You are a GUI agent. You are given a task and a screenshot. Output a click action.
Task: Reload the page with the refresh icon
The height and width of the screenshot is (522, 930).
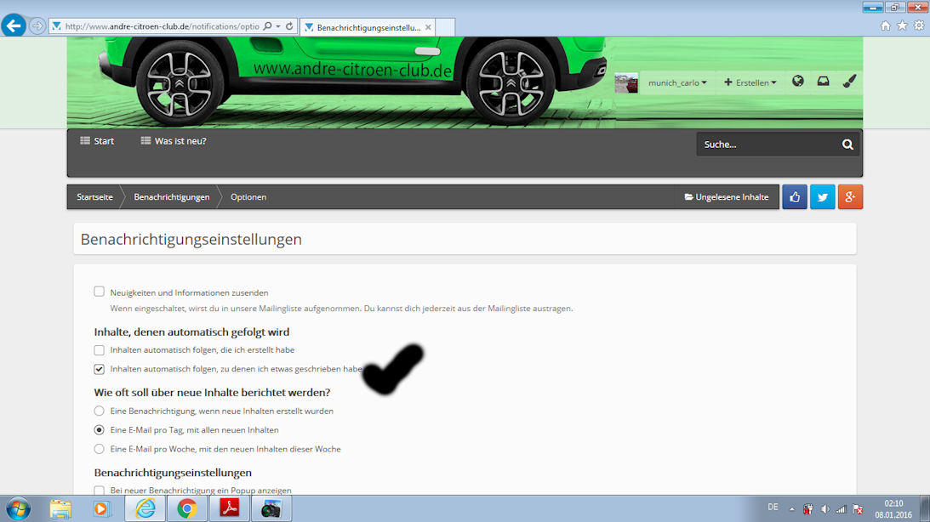pos(289,26)
